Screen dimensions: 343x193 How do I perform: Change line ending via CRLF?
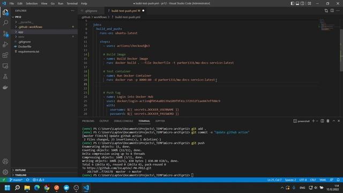(313, 180)
